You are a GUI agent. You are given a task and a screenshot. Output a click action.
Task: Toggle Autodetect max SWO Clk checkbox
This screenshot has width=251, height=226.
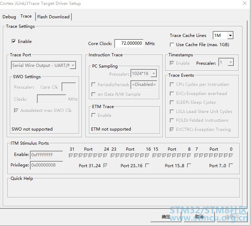[x=16, y=111]
